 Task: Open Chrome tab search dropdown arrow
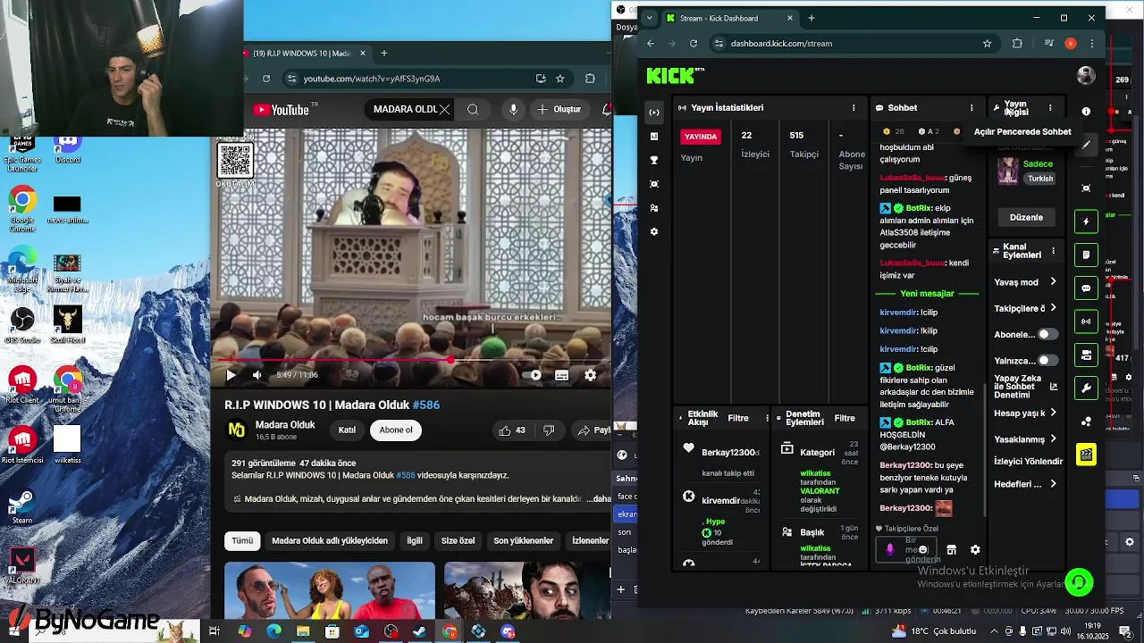tap(648, 18)
